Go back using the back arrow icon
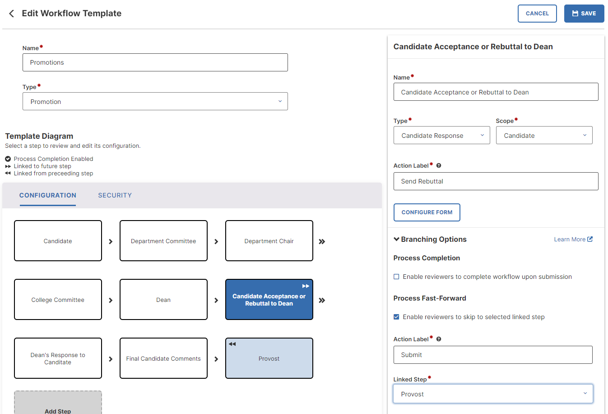 click(12, 14)
